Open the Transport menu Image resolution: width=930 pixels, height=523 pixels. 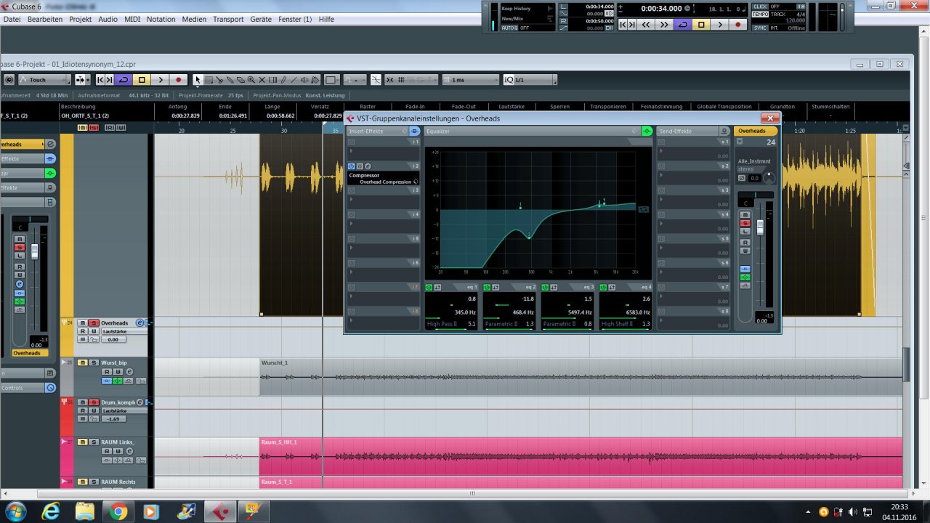[228, 19]
